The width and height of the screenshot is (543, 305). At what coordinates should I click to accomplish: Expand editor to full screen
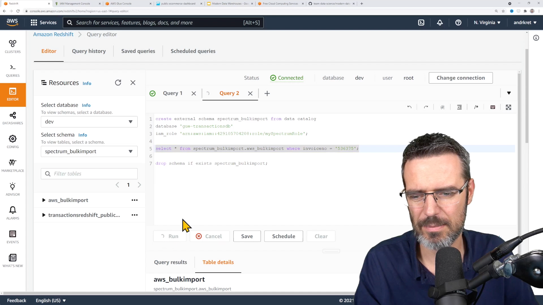[508, 107]
